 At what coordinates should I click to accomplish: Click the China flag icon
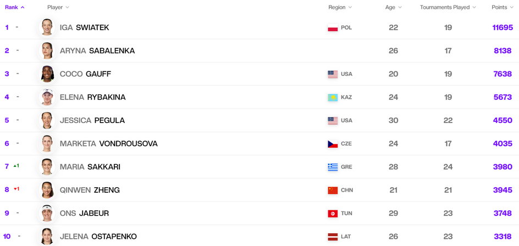(333, 190)
